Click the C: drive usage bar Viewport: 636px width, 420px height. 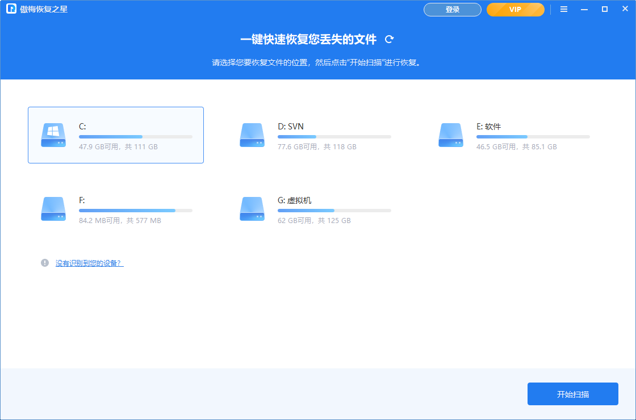[135, 137]
